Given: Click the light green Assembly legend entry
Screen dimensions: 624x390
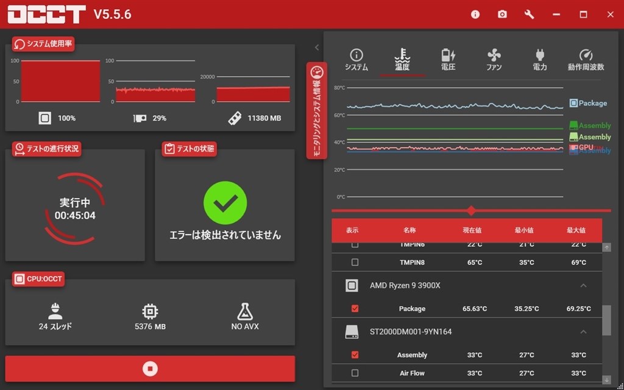Looking at the screenshot, I should [x=590, y=137].
